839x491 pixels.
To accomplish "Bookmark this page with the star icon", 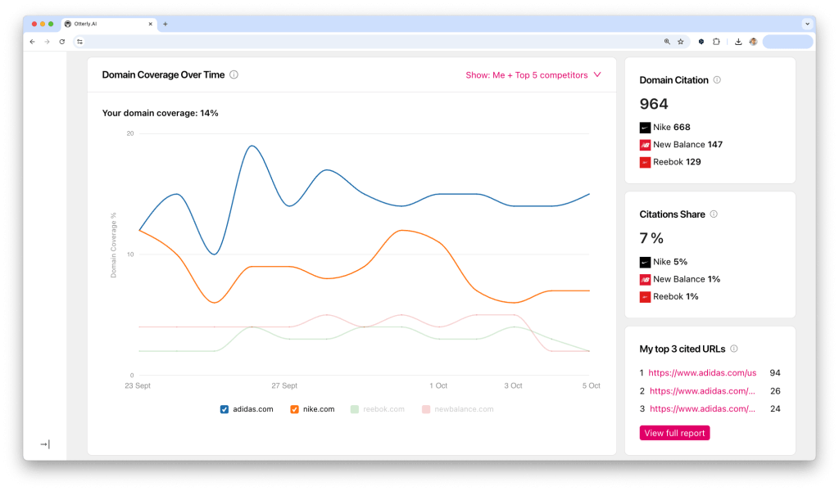I will 681,42.
